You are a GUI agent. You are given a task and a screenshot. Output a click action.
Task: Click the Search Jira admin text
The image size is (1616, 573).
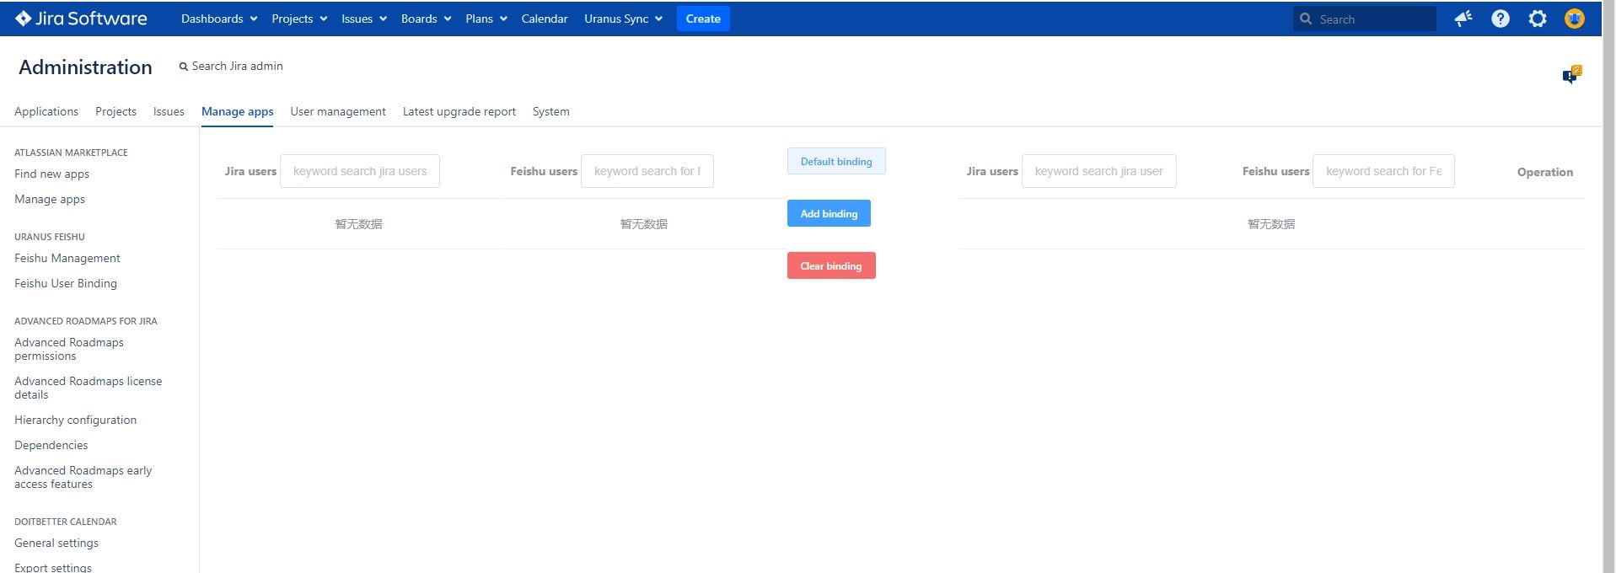(237, 66)
